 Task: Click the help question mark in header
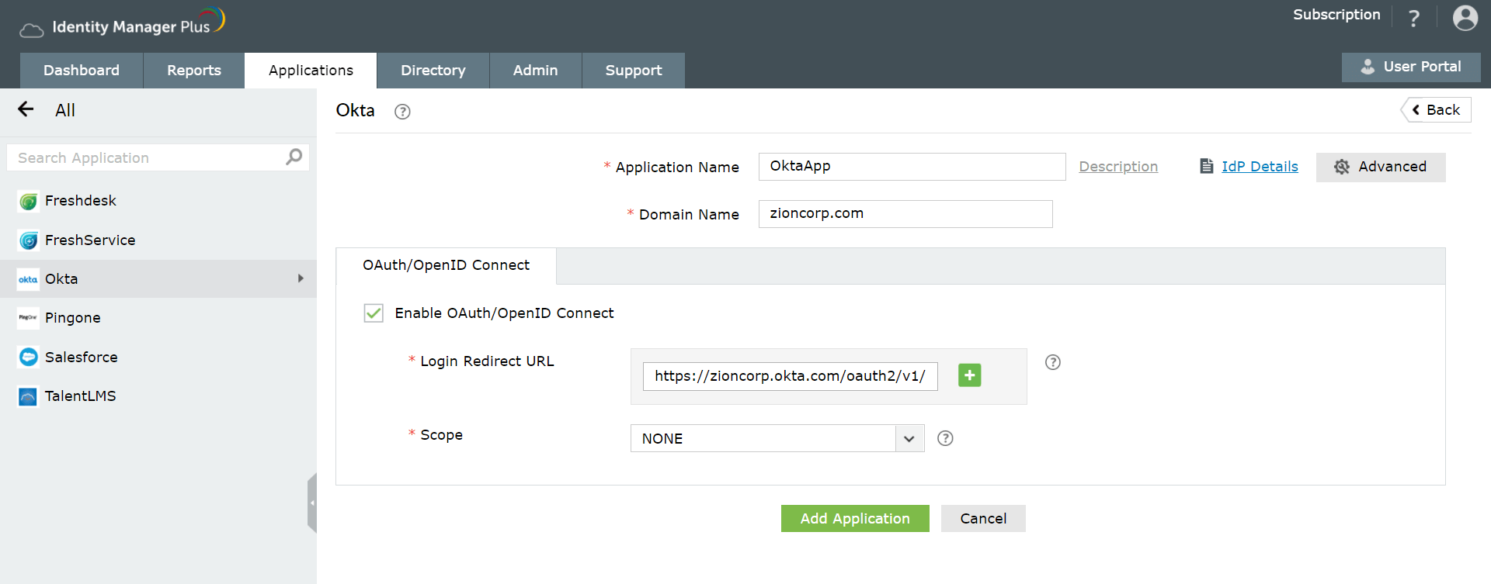point(1413,19)
